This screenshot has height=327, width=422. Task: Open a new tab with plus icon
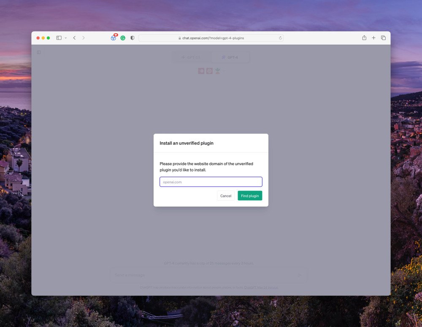[373, 38]
